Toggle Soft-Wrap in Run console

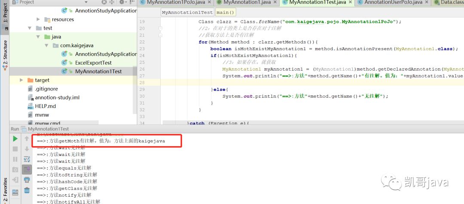click(27, 159)
